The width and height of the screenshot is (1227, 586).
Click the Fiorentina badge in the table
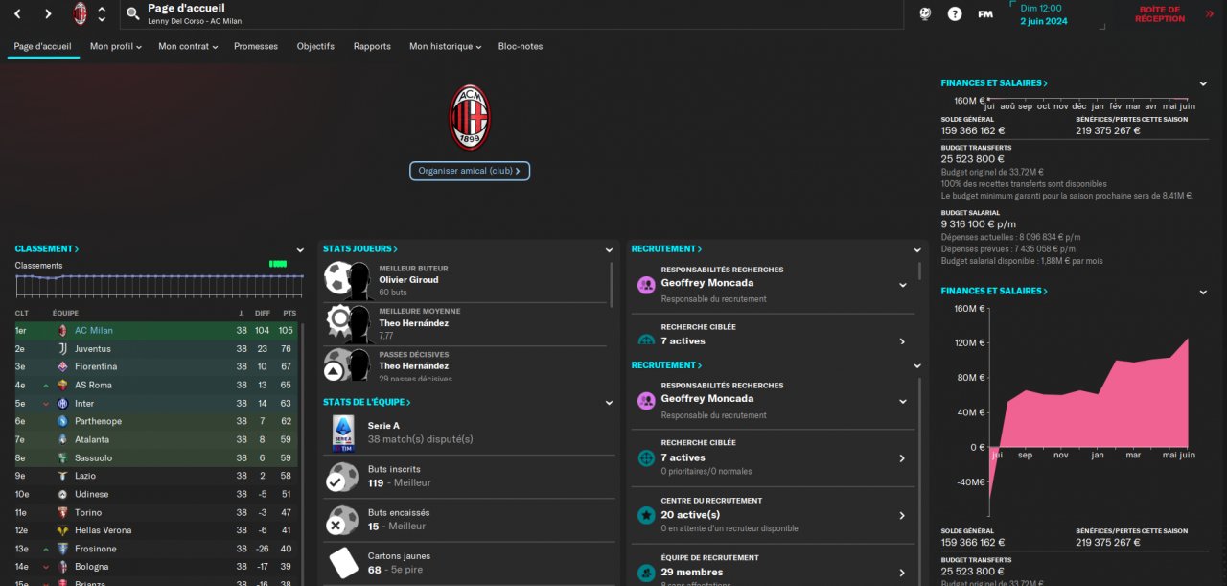(63, 366)
